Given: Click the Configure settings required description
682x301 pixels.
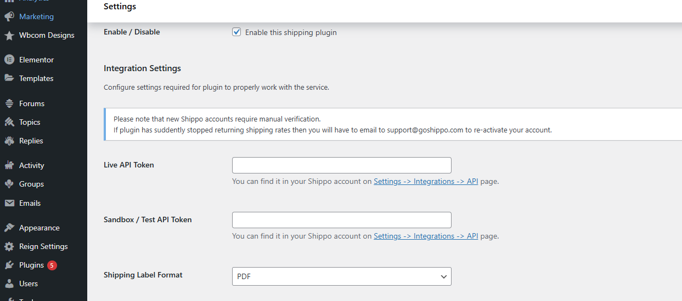Looking at the screenshot, I should [216, 87].
